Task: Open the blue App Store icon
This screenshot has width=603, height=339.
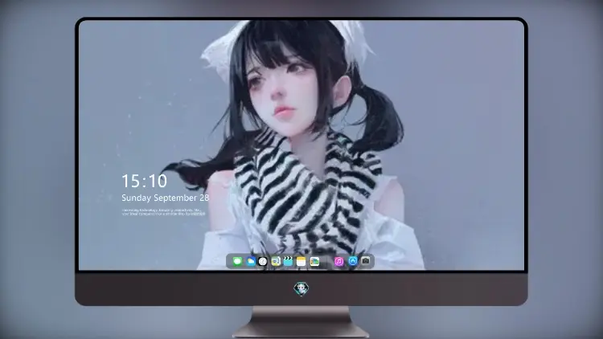Action: 353,261
